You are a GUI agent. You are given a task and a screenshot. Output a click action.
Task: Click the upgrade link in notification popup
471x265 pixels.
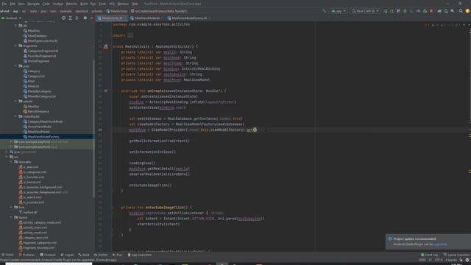coord(440,244)
